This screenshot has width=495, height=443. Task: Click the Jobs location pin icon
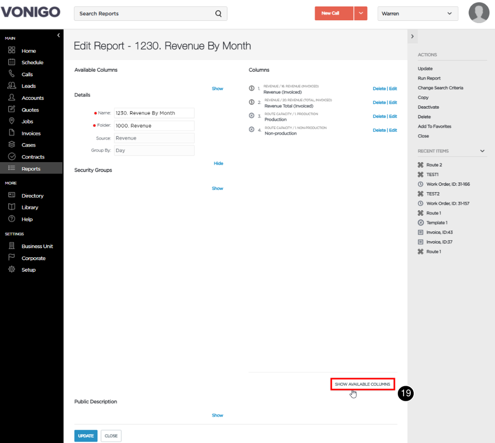tap(12, 121)
